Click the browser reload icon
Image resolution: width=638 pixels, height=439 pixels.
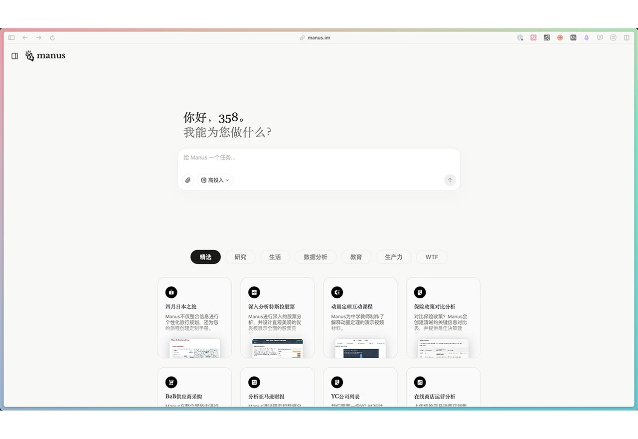click(52, 37)
